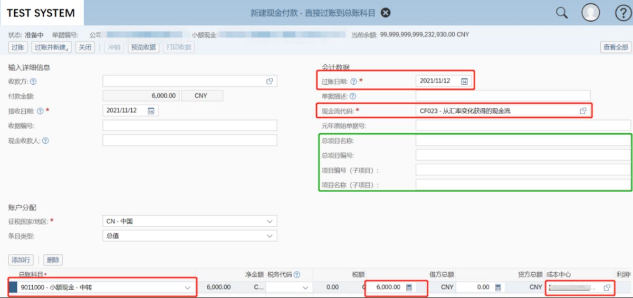
Task: Expand the 税务代码 dropdown in the row
Action: pyautogui.click(x=305, y=287)
